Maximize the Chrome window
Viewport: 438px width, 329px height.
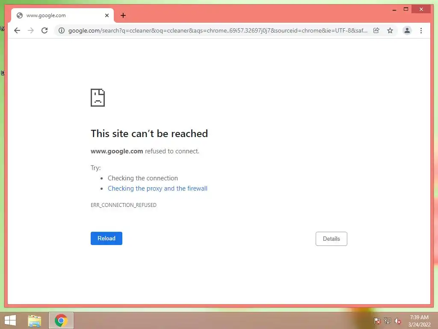coord(406,9)
